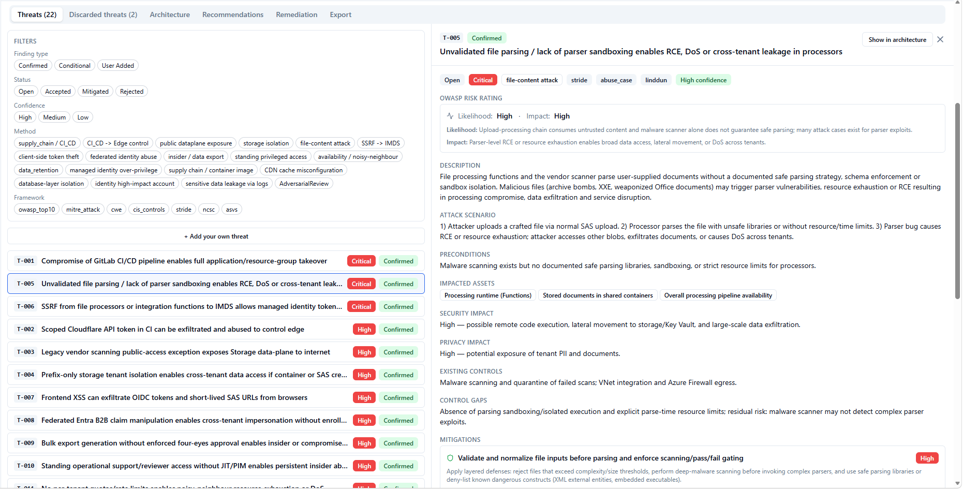Select cwe framework filter
The width and height of the screenshot is (963, 490).
(116, 210)
